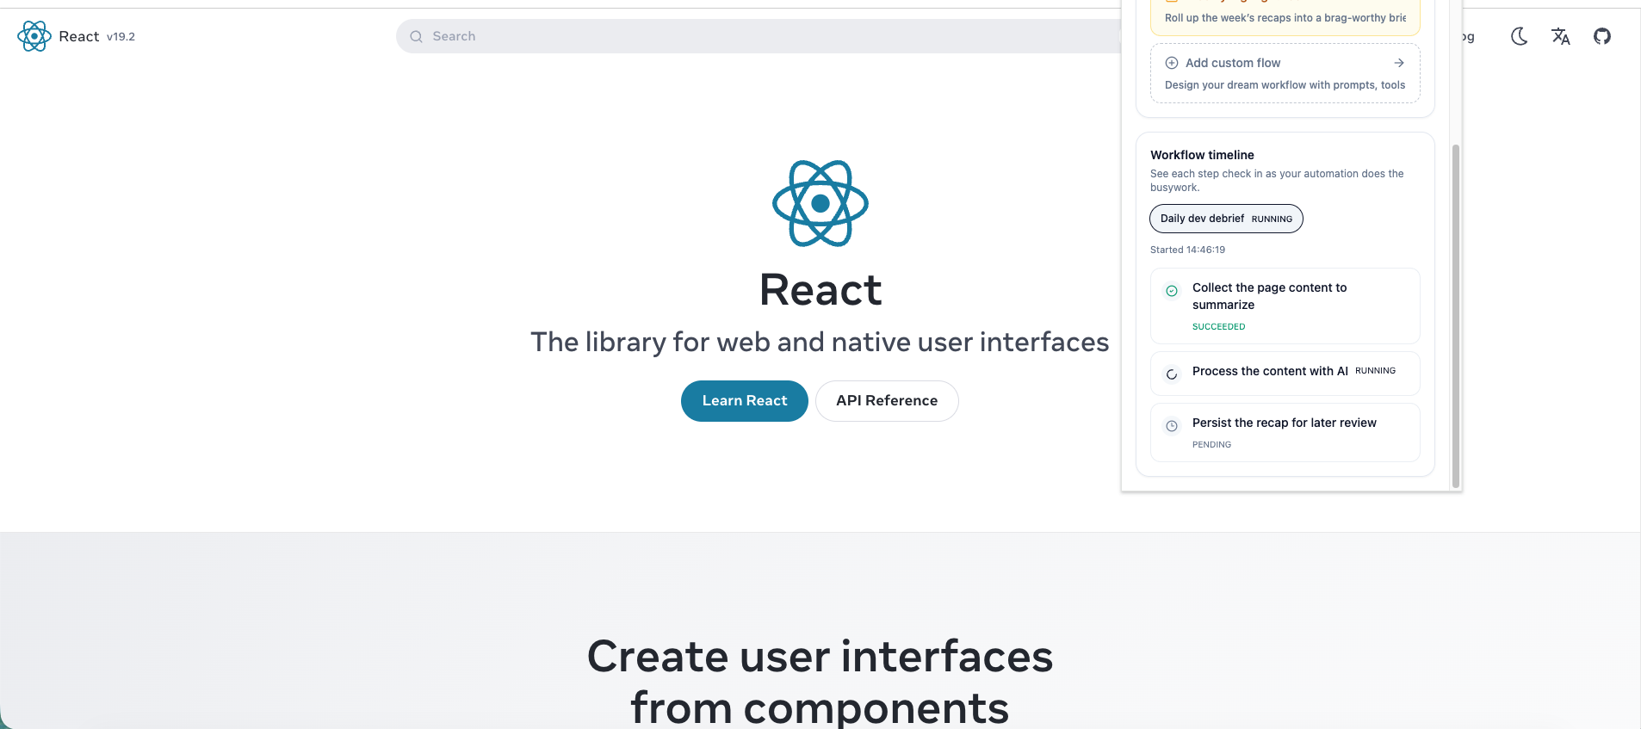Open the translations language icon
The height and width of the screenshot is (729, 1641).
point(1561,36)
